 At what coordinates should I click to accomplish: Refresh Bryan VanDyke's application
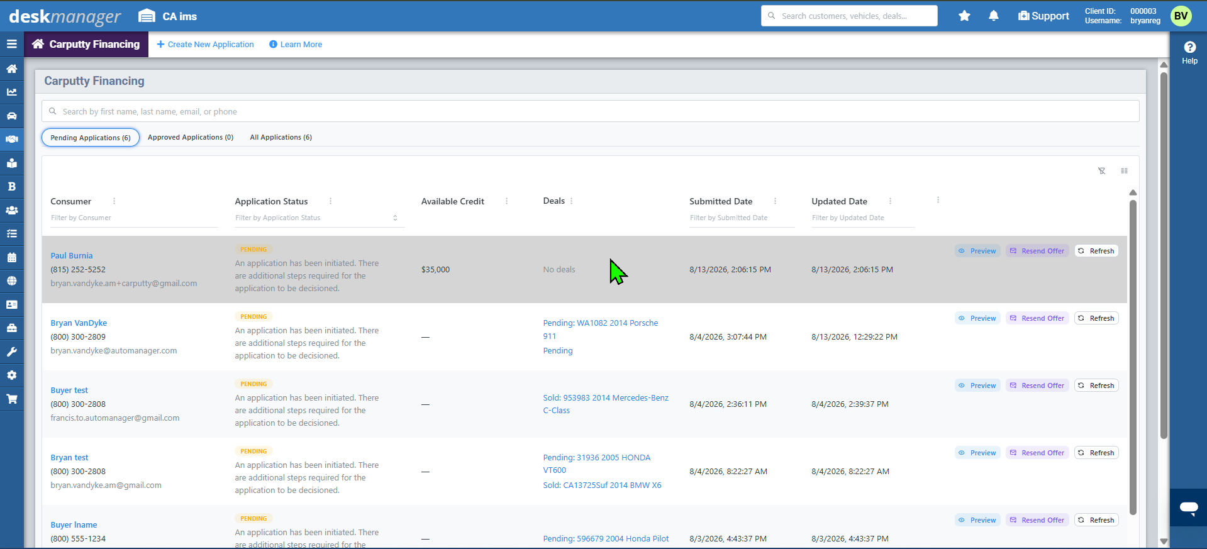pyautogui.click(x=1096, y=318)
